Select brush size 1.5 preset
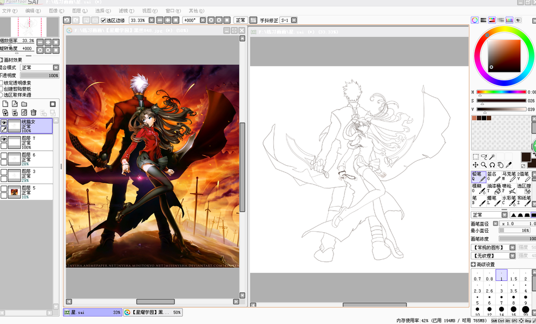 pyautogui.click(x=513, y=275)
